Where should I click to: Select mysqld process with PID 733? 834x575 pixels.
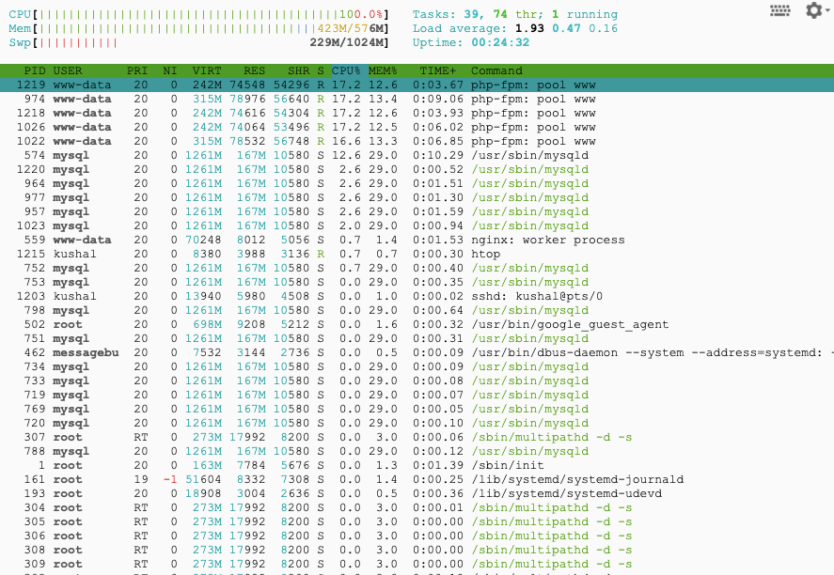pyautogui.click(x=417, y=381)
